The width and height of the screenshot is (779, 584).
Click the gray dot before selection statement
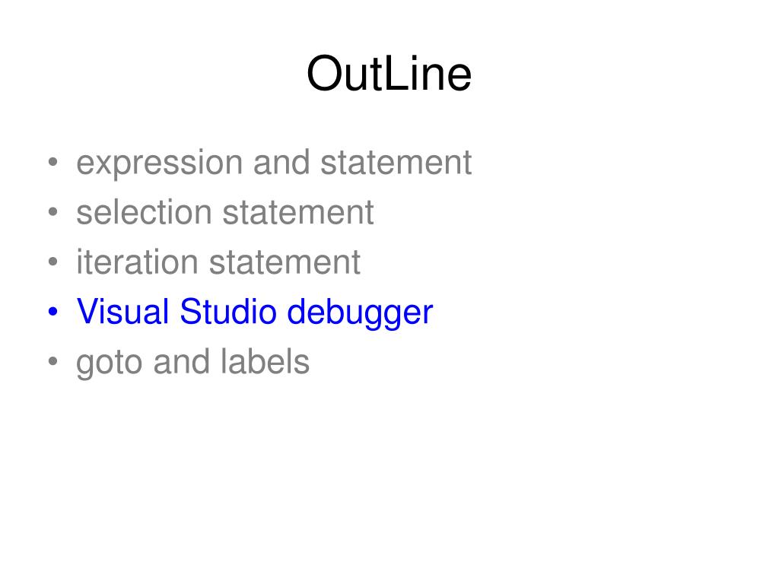[x=53, y=212]
